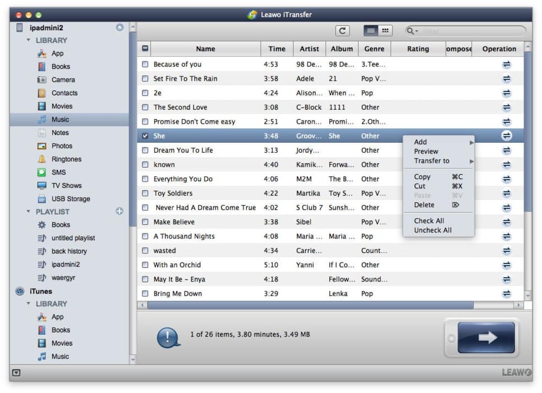Open the Photos section in the sidebar
Image resolution: width=542 pixels, height=393 pixels.
click(62, 146)
